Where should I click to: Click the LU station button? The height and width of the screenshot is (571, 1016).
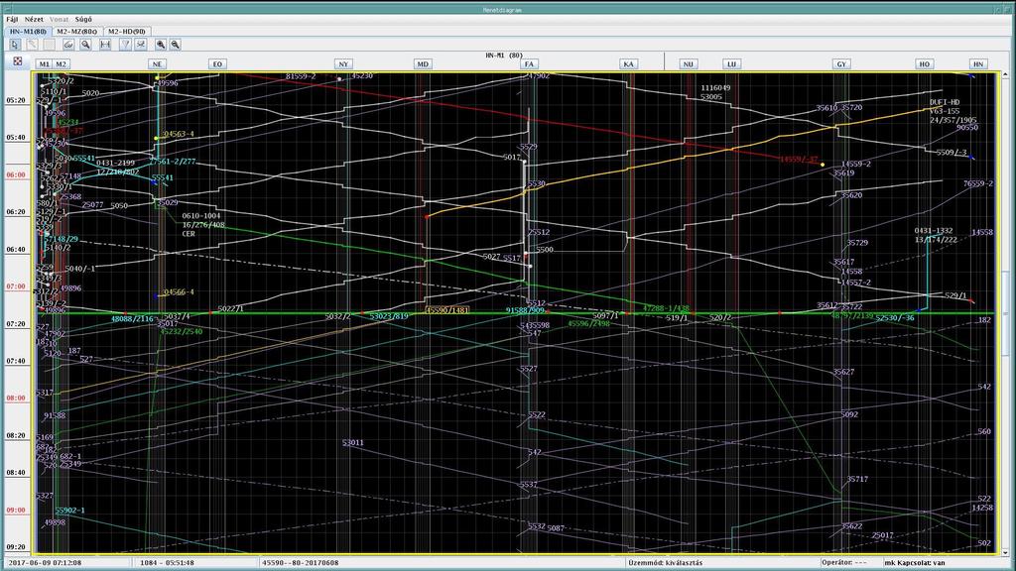click(x=731, y=64)
